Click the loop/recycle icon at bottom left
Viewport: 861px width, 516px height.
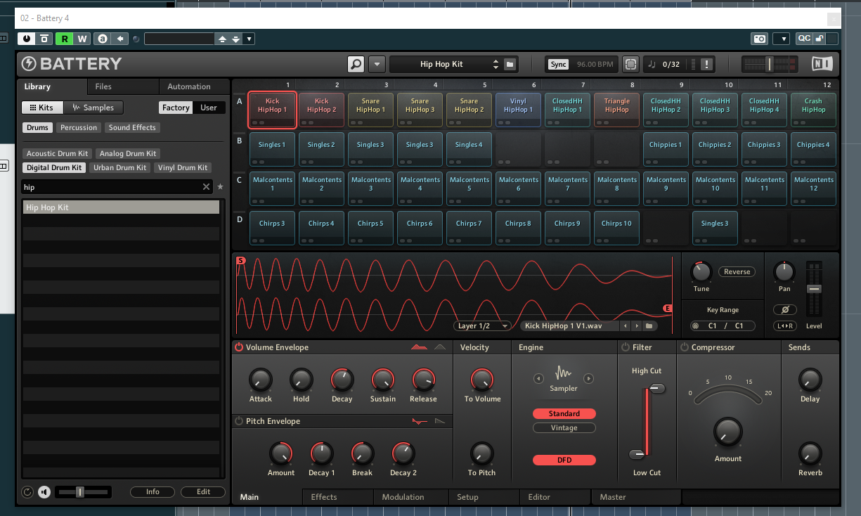pyautogui.click(x=28, y=492)
